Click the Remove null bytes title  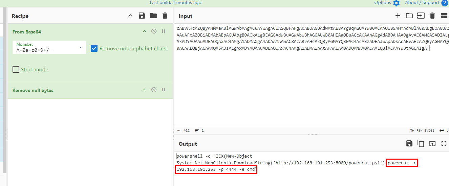click(x=33, y=90)
